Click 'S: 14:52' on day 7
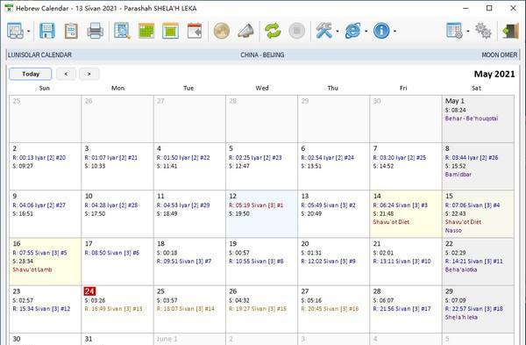The height and width of the screenshot is (345, 526). coord(383,166)
